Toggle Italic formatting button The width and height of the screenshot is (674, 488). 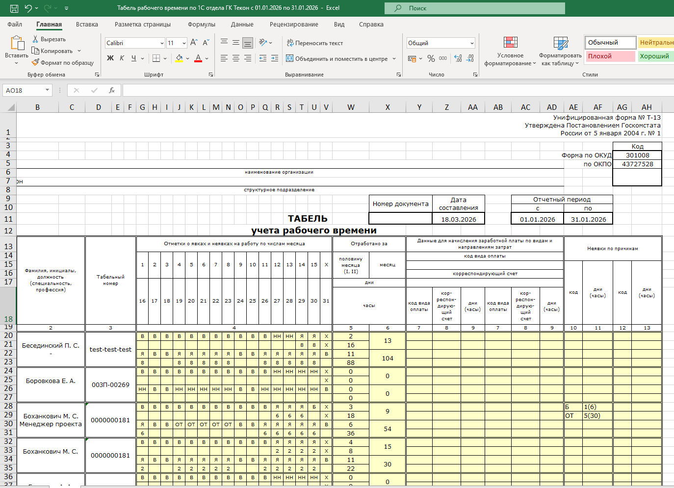click(x=122, y=58)
